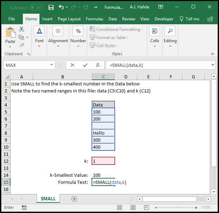Zoom out with the minus button
The width and height of the screenshot is (219, 213).
(x=156, y=208)
